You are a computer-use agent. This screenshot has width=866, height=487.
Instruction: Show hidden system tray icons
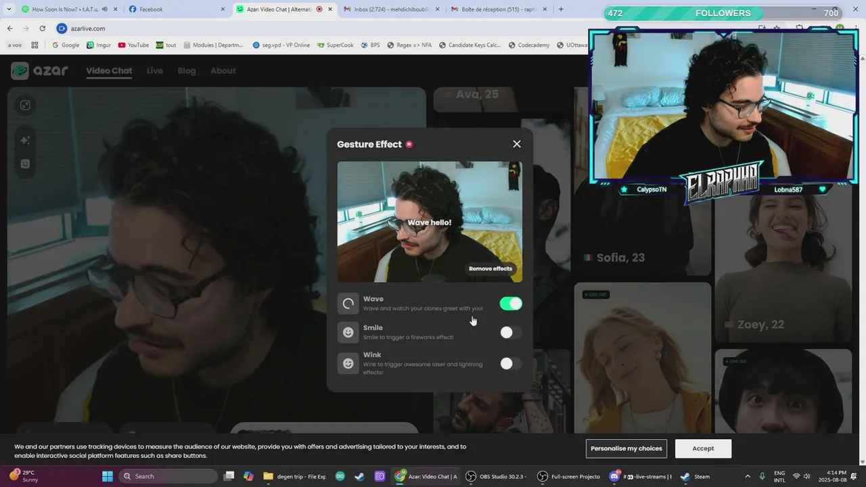pos(748,476)
